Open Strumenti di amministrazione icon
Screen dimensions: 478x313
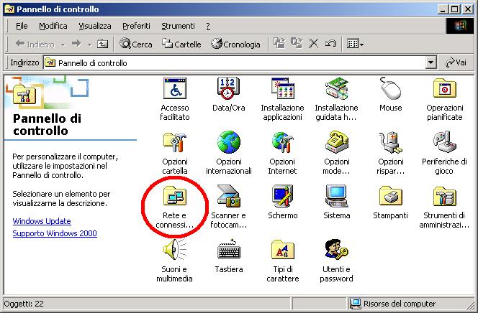(444, 196)
